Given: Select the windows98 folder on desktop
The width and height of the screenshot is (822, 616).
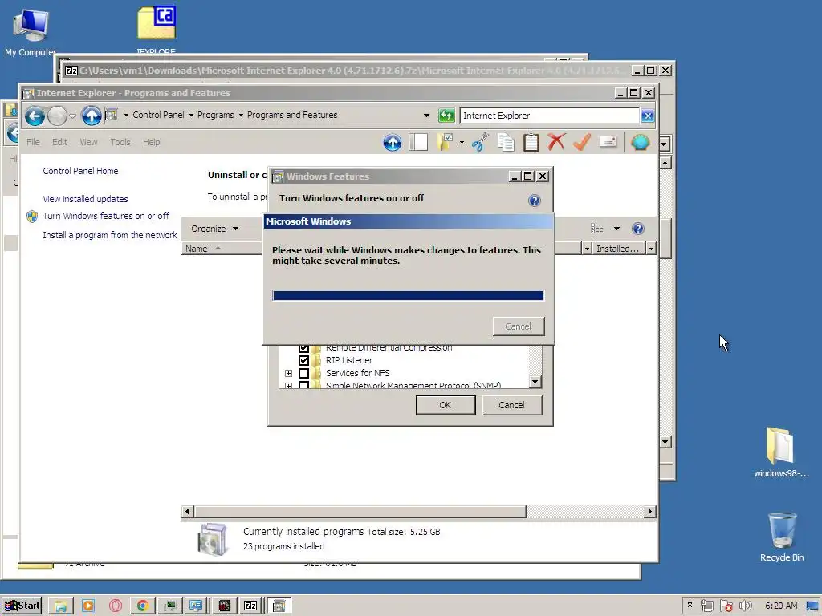Looking at the screenshot, I should tap(781, 452).
